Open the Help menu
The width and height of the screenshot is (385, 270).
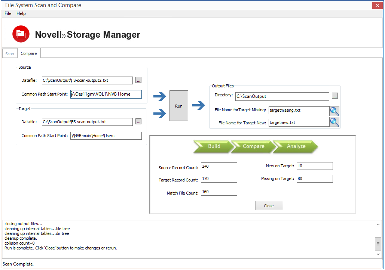click(21, 13)
